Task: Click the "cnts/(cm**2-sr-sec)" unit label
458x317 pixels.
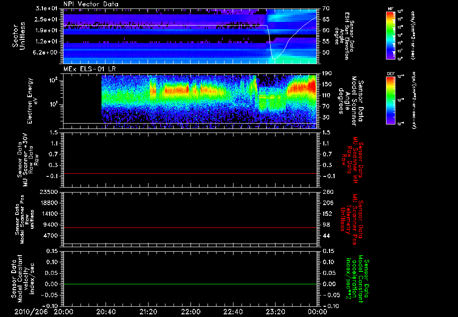Action: pyautogui.click(x=413, y=35)
